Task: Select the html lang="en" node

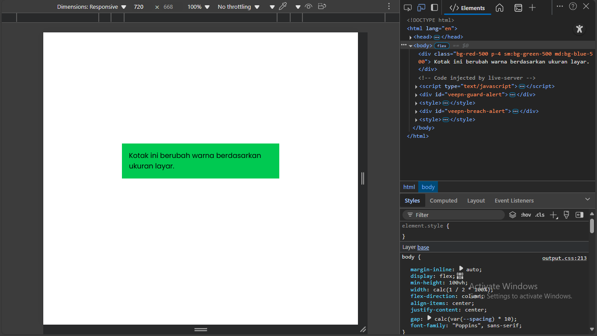Action: pyautogui.click(x=432, y=28)
